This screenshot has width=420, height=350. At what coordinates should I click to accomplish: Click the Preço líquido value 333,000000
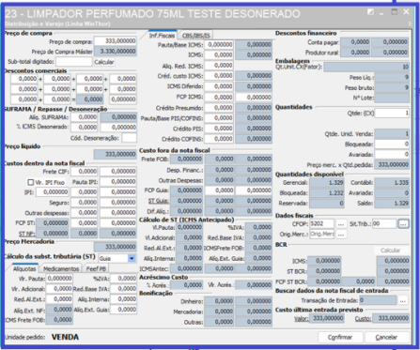tap(116, 154)
